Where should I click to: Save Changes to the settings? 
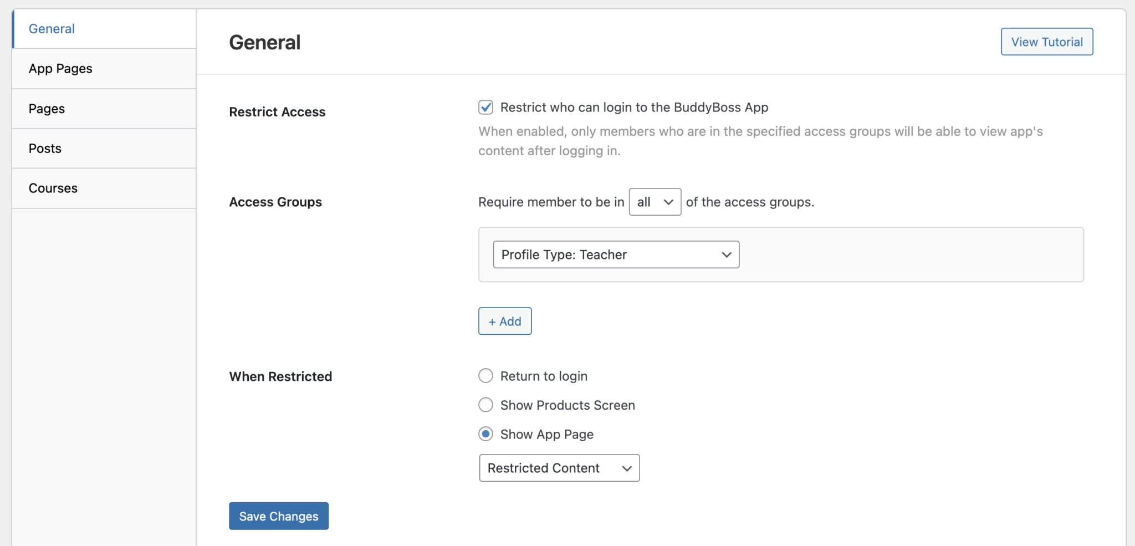pyautogui.click(x=278, y=517)
